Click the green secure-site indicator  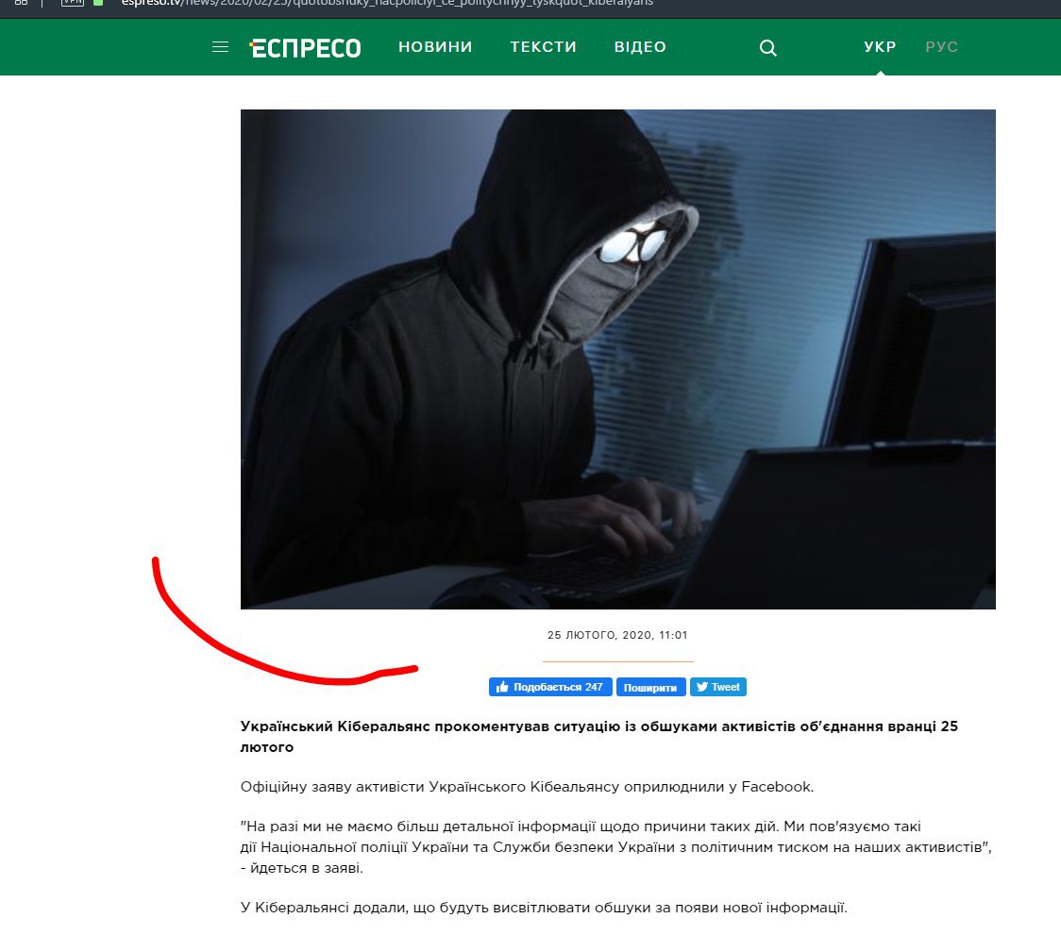[x=98, y=3]
